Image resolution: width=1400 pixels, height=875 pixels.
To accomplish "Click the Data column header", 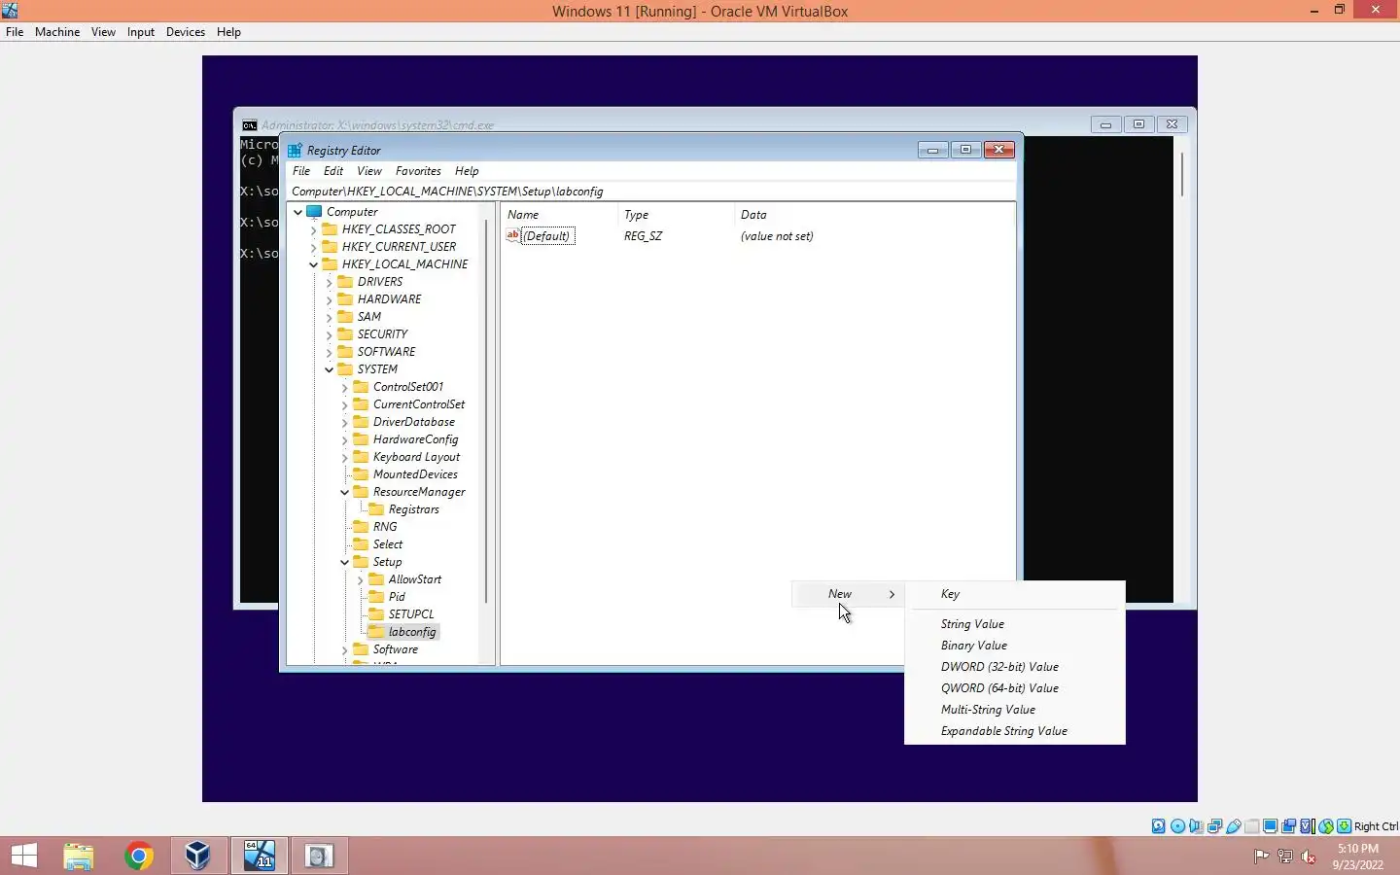I will tap(874, 215).
